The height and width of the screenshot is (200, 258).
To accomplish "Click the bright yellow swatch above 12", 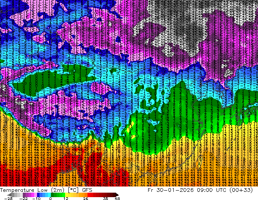I will 66,195.
